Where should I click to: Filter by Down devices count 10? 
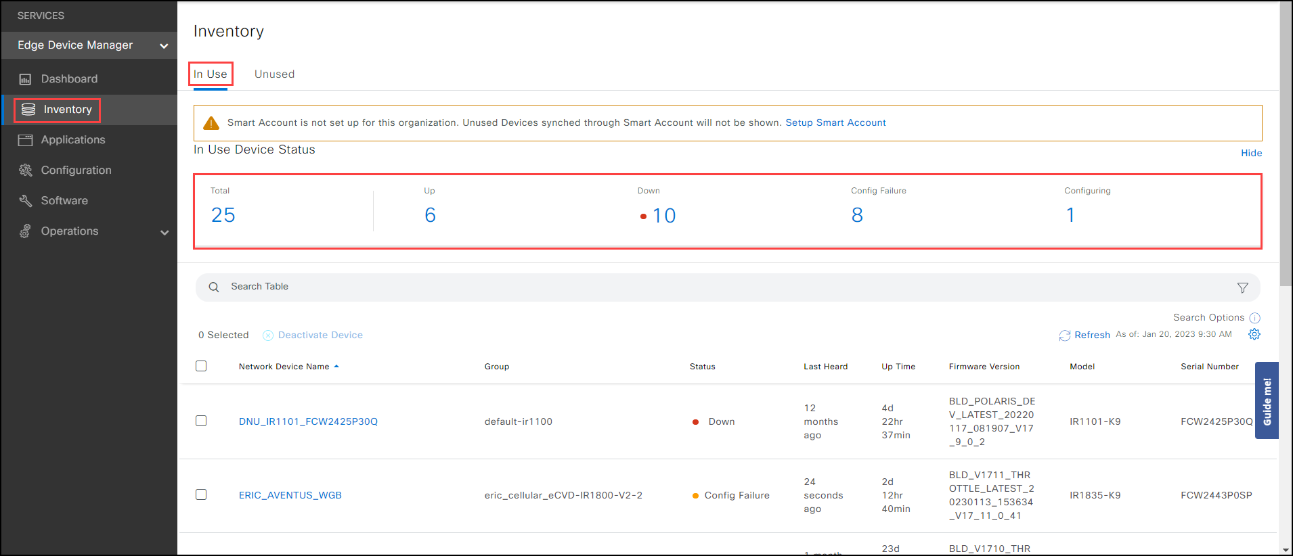coord(663,216)
